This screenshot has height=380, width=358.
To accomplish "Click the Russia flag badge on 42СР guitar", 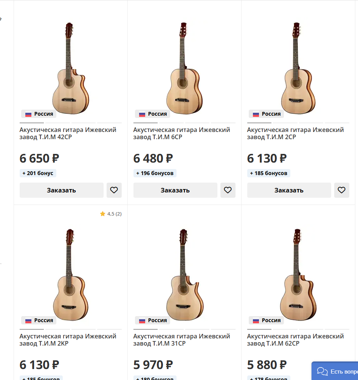I will 39,114.
